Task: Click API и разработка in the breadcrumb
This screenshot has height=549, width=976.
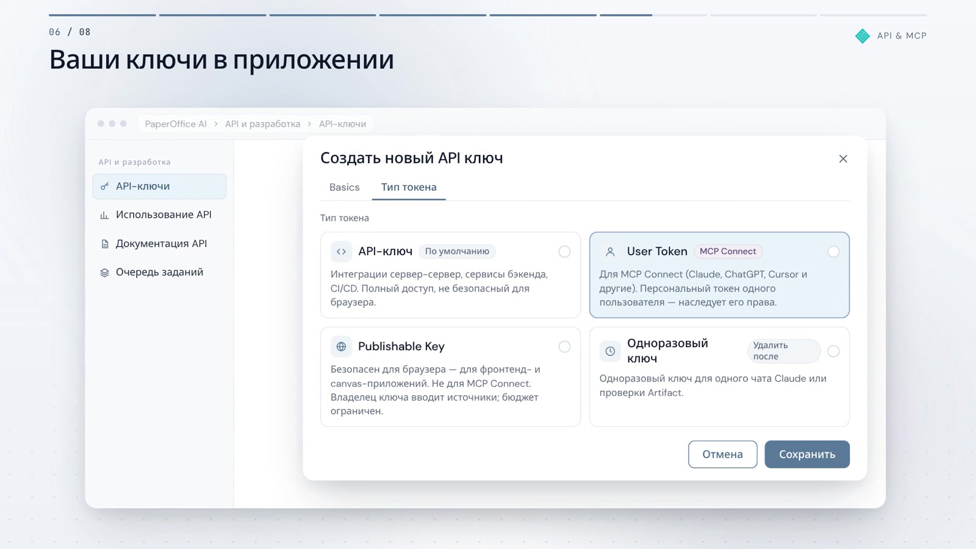Action: click(262, 124)
